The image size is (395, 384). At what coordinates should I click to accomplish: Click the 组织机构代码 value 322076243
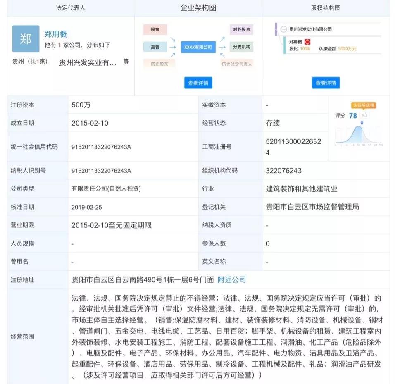(x=284, y=171)
